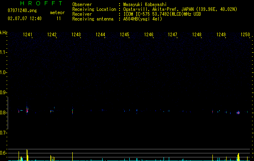Click the 1249 time axis marker
Image resolution: width=254 pixels, height=161 pixels.
(x=221, y=35)
